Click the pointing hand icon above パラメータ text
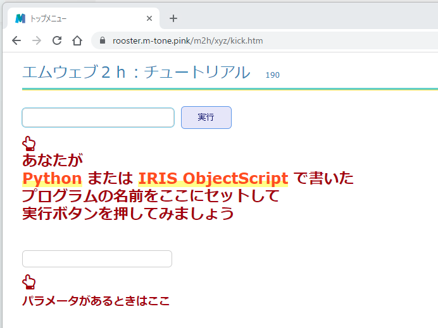 [x=29, y=282]
